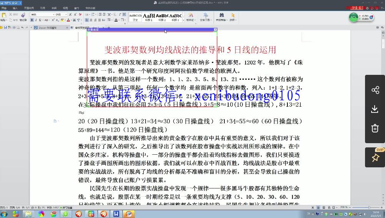Click the SVIP pin icon
This screenshot has height=218, width=385.
pos(375,157)
